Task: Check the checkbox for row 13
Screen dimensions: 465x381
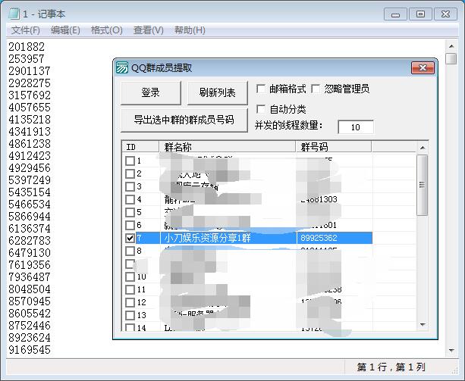Action: [x=130, y=315]
